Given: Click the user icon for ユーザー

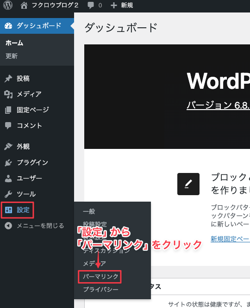Looking at the screenshot, I should pos(8,179).
